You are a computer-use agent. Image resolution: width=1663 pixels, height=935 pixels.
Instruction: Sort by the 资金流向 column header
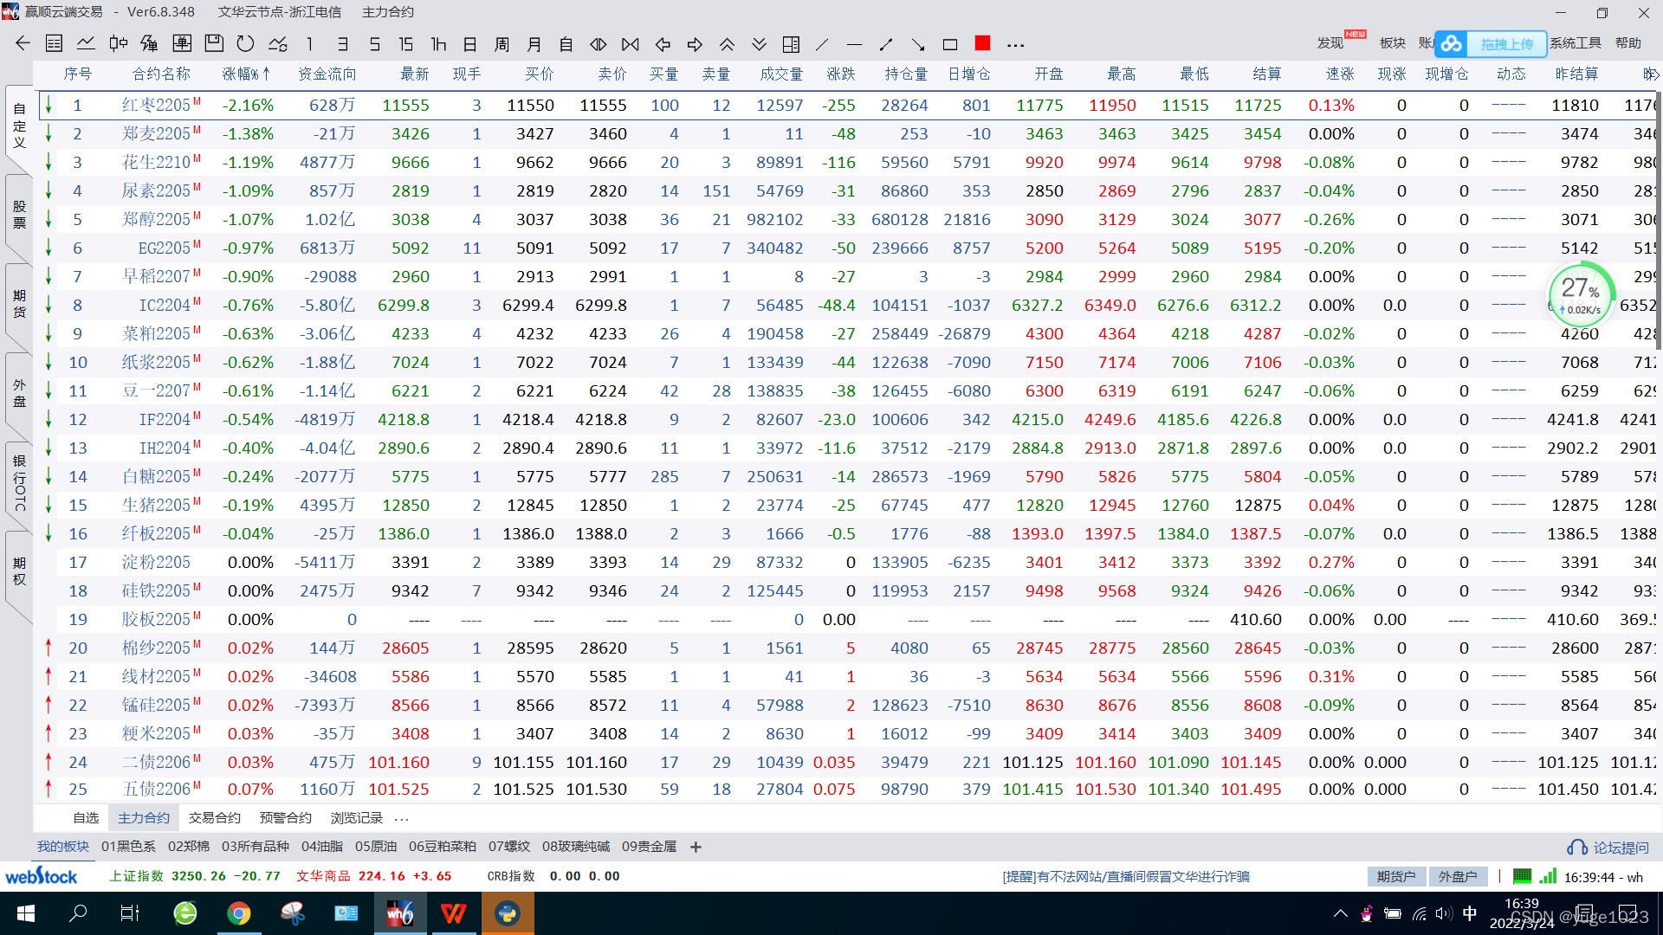click(327, 74)
